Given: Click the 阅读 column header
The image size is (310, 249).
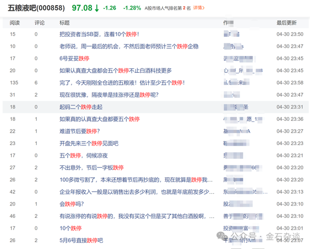Looking at the screenshot, I should click(x=15, y=23).
